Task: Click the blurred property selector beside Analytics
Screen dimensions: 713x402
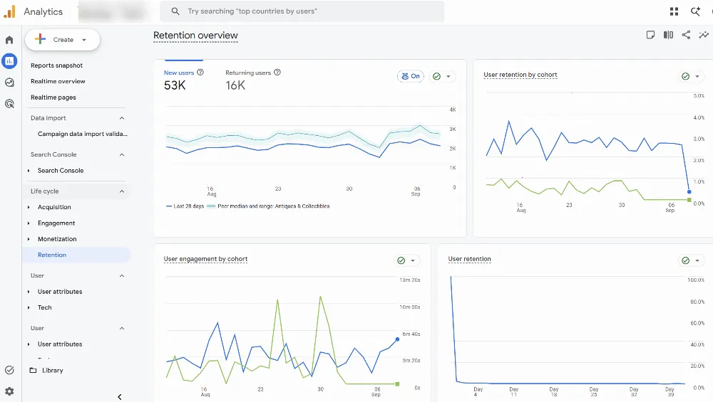Action: point(113,12)
